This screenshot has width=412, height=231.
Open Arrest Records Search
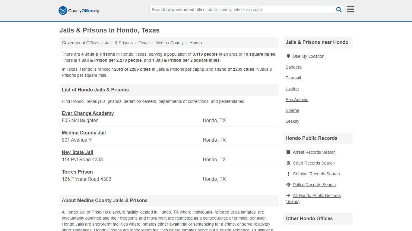tap(314, 152)
